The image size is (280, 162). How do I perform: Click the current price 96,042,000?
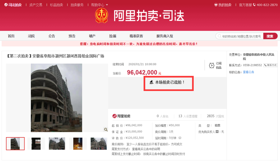tap(142, 72)
